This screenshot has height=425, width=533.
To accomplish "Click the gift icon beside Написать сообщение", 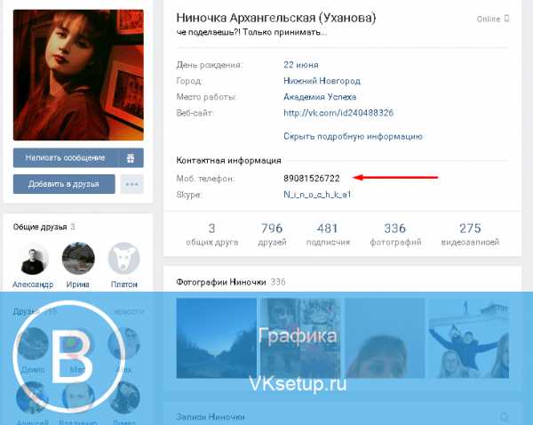I will [x=131, y=158].
